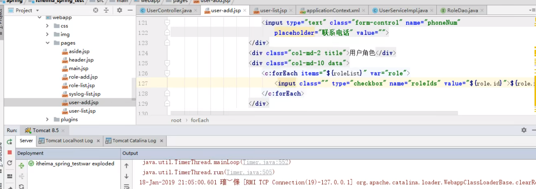This screenshot has width=536, height=189.
Task: Open the Tomcat Localhost Log tab
Action: click(x=69, y=141)
